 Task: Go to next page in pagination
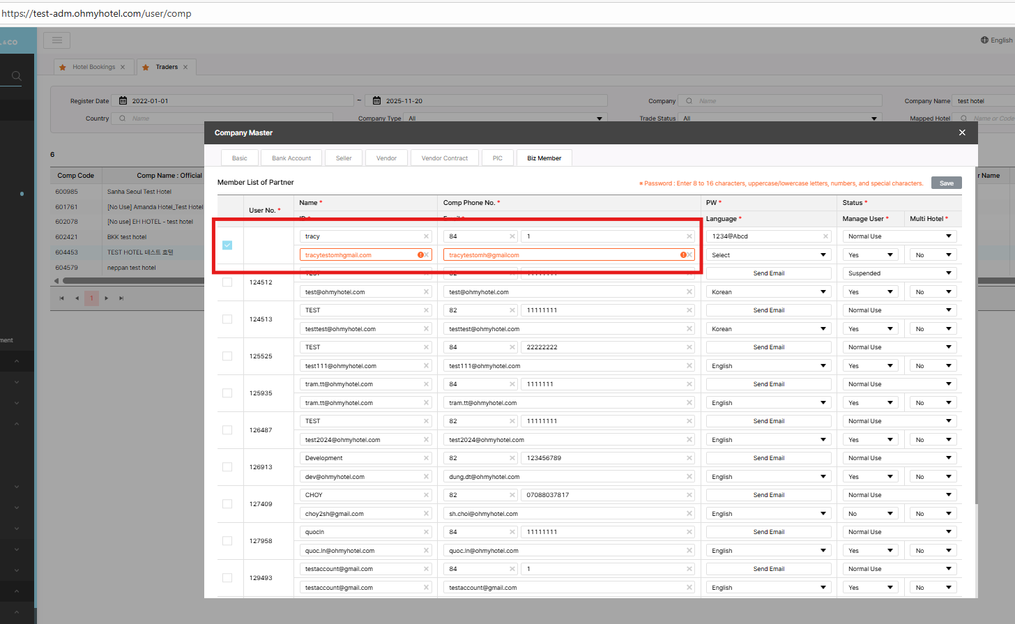click(107, 298)
